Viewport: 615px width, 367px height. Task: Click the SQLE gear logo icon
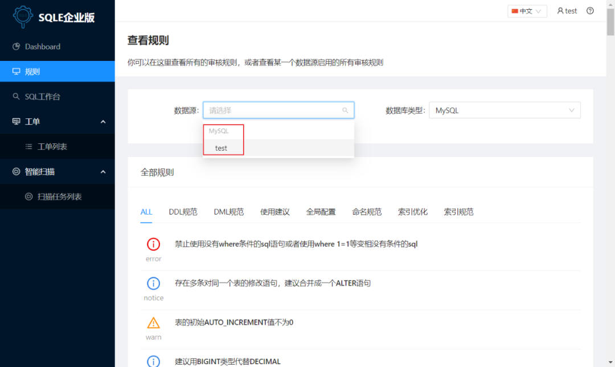click(x=23, y=17)
